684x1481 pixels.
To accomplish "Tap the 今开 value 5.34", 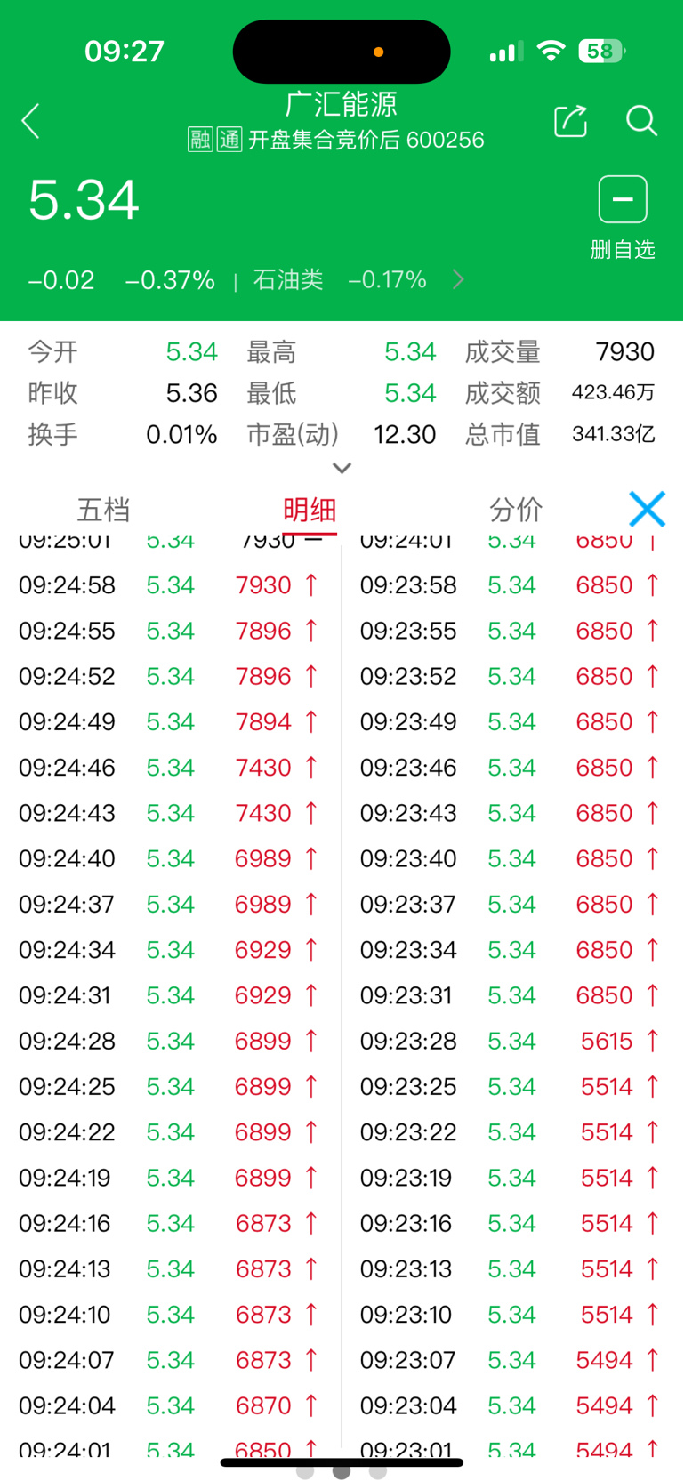I will point(191,351).
